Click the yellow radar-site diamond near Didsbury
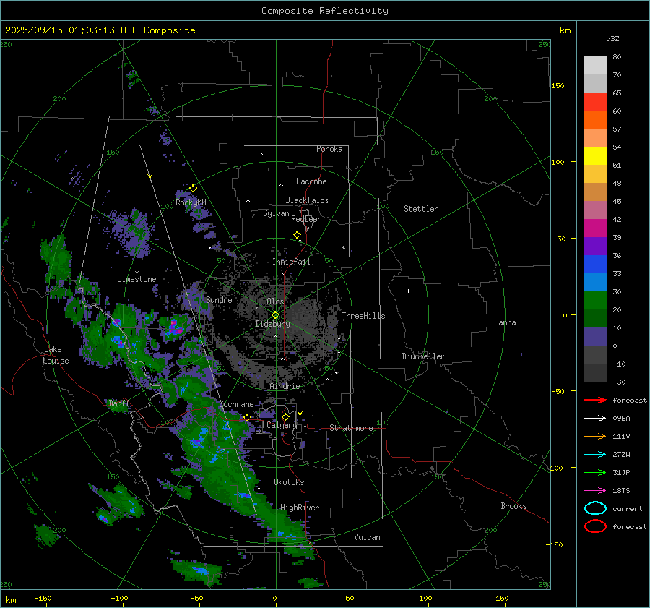The height and width of the screenshot is (608, 650). pyautogui.click(x=275, y=315)
